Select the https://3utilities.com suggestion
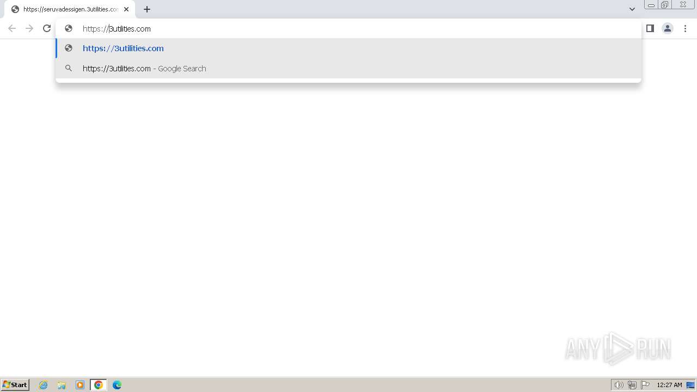697x392 pixels. [x=348, y=48]
